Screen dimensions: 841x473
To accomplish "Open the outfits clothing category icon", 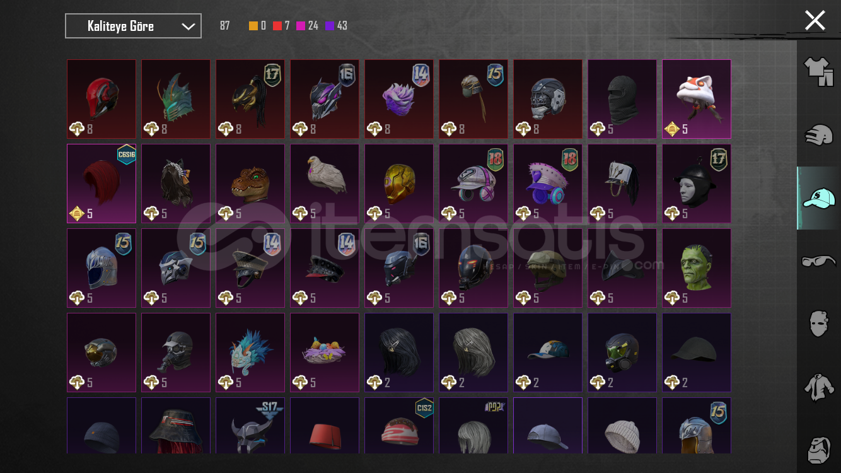I will pos(818,72).
